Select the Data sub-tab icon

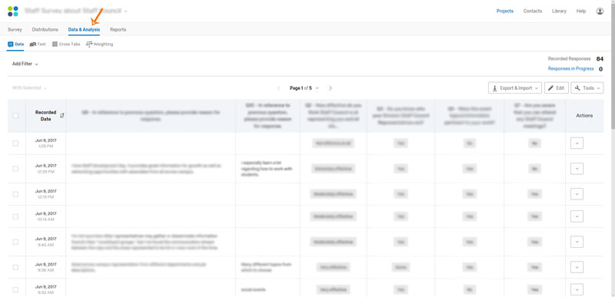click(x=11, y=45)
